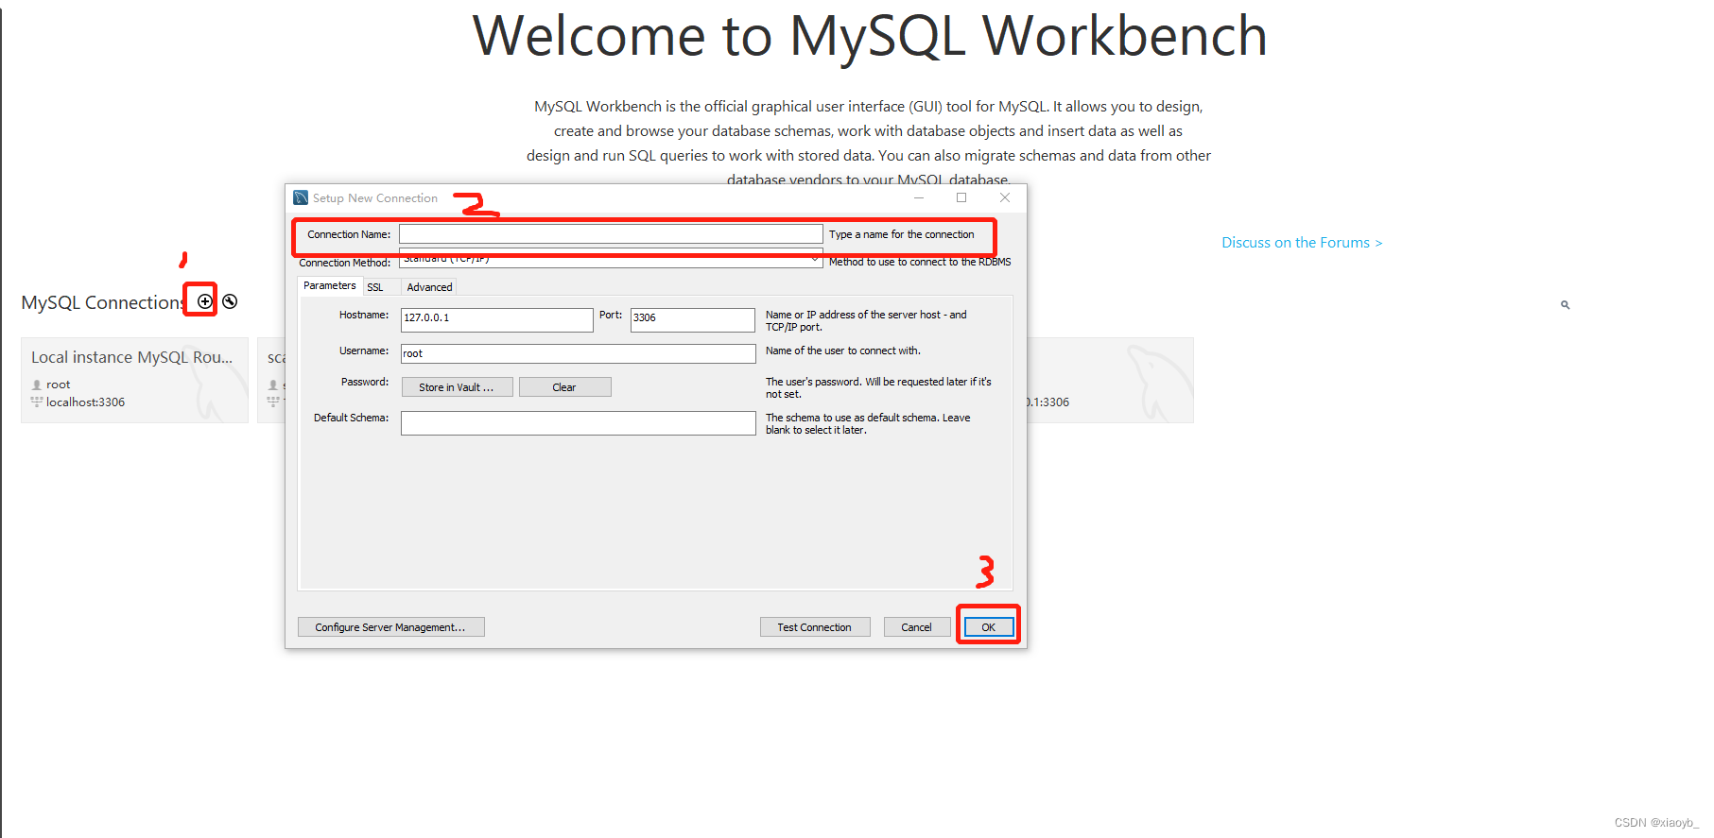Viewport: 1714px width, 838px height.
Task: Switch to the Parameters tab
Action: [329, 285]
